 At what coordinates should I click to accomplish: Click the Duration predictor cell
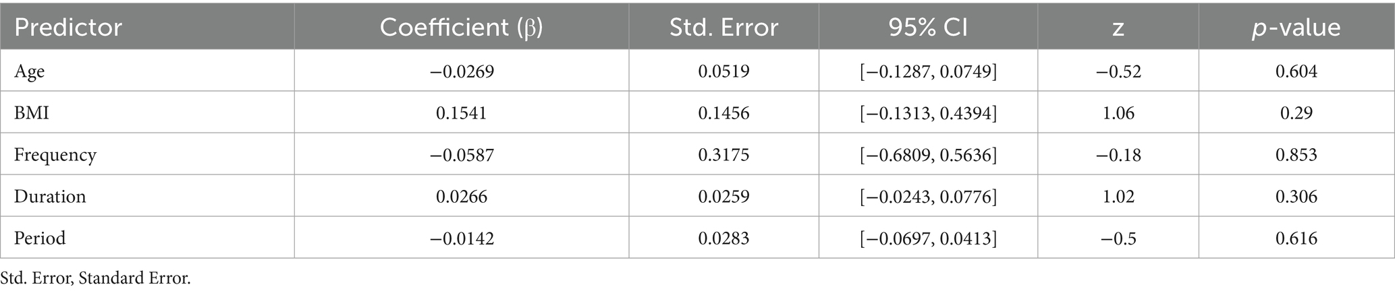tap(50, 197)
